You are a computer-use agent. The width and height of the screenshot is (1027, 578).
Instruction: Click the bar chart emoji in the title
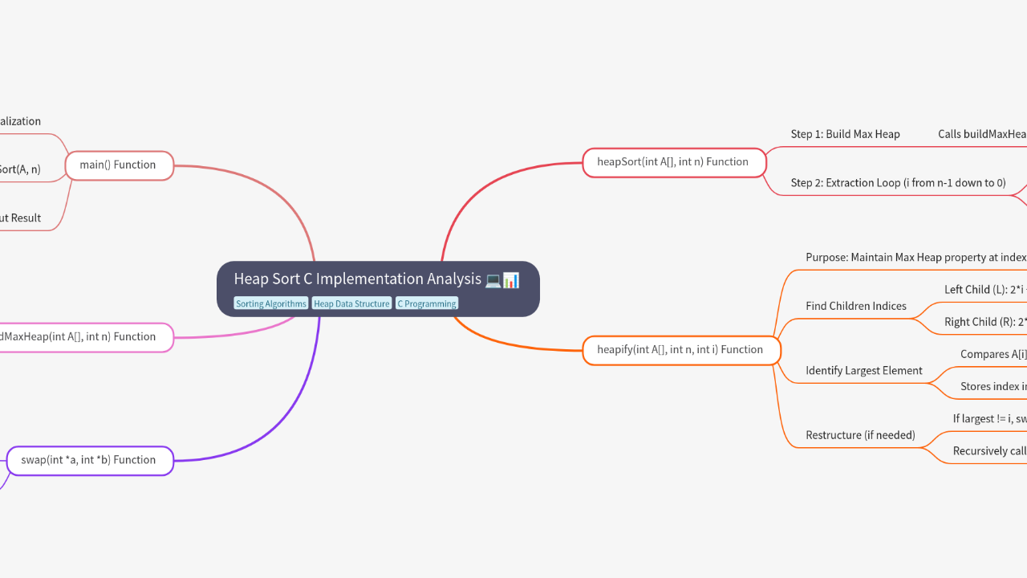coord(511,280)
